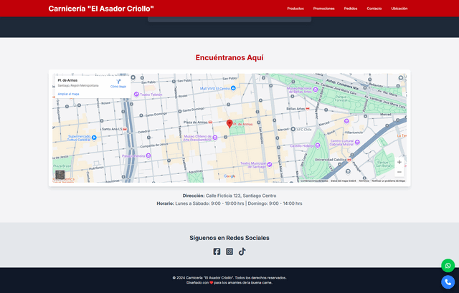This screenshot has width=459, height=293.
Task: Click the 'Cómo llegar' directions icon
Action: (x=118, y=82)
